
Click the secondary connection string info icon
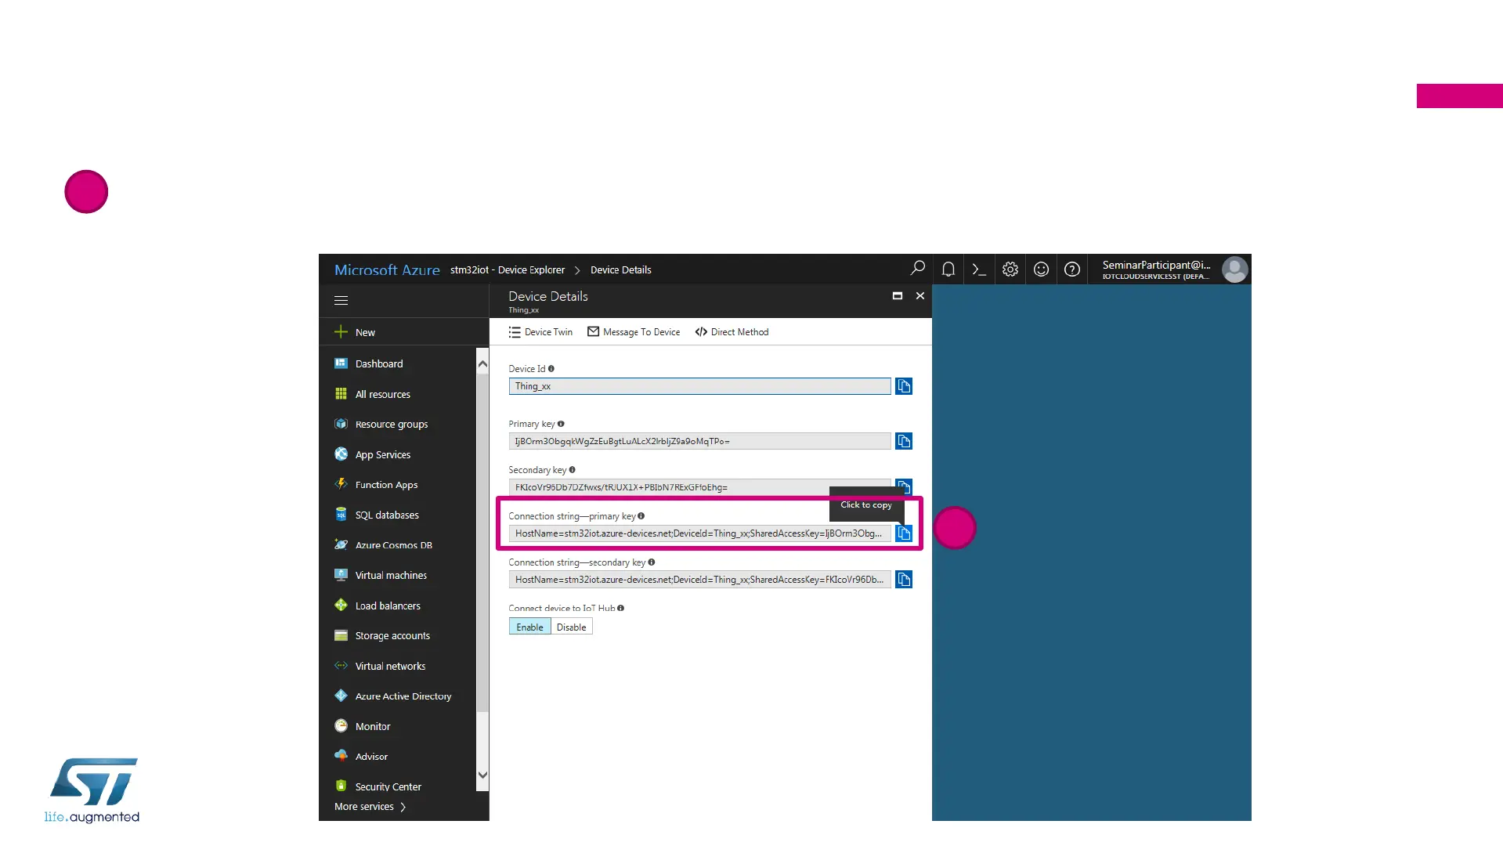652,562
